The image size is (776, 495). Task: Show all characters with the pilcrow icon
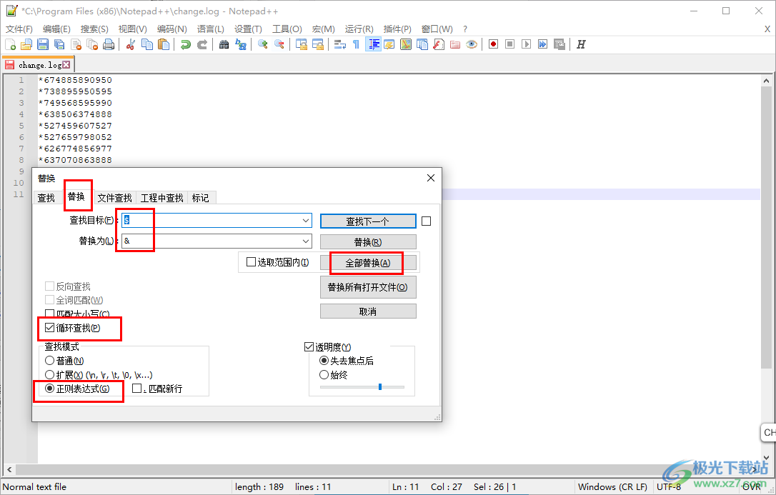pos(357,44)
